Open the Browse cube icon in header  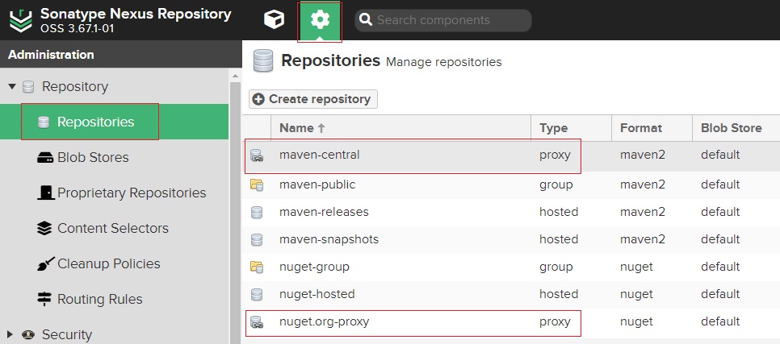coord(274,20)
